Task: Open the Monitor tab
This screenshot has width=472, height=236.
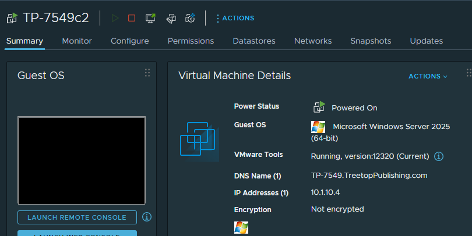Action: click(x=77, y=41)
